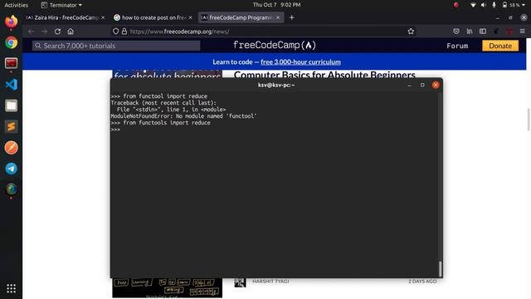
Task: Open the clock showing Thu Oct 7
Action: click(276, 5)
